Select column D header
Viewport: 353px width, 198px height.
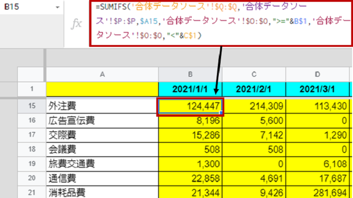pos(318,74)
